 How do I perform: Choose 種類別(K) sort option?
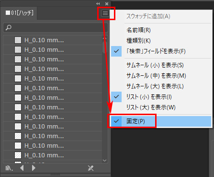[161, 41]
